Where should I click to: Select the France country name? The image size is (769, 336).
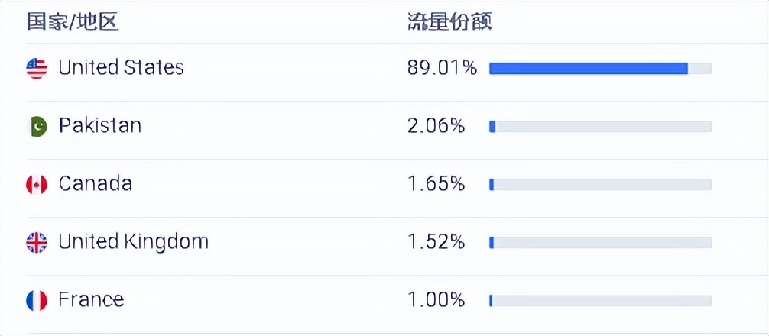[x=91, y=300]
